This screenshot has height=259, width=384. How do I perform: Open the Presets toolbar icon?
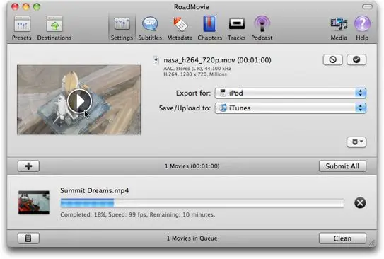click(22, 28)
